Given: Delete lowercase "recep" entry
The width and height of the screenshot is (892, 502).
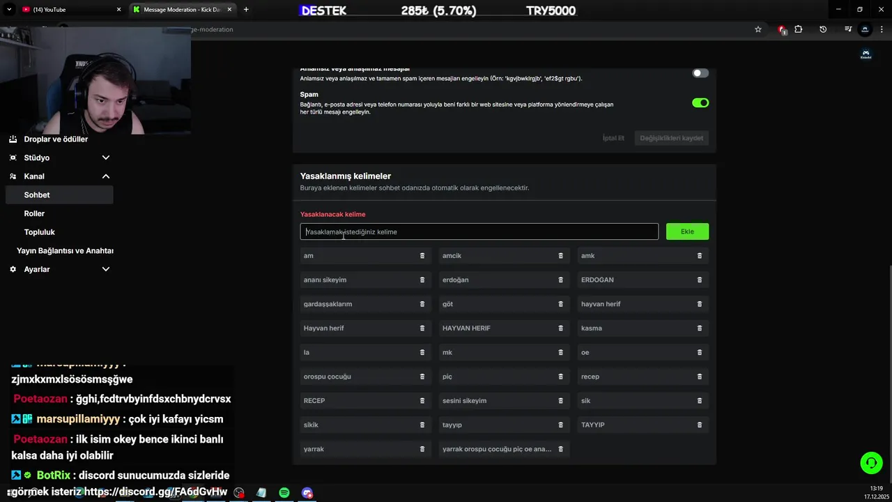Looking at the screenshot, I should (700, 376).
